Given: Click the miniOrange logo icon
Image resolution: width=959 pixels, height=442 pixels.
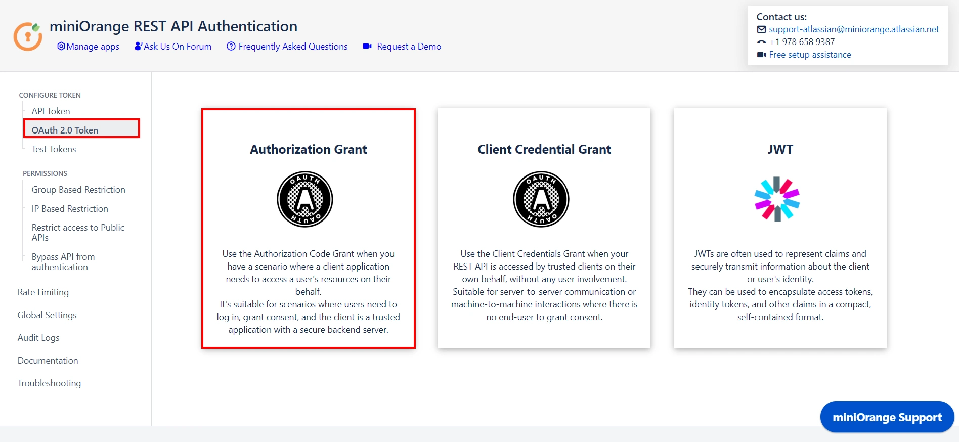Looking at the screenshot, I should [28, 36].
